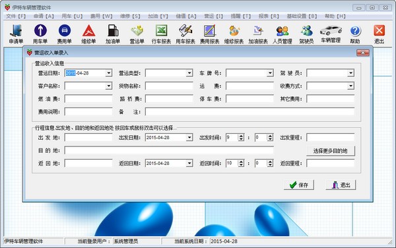396x248 pixels.
Task: Open the 行车报表 Excel icon
Action: click(x=161, y=34)
